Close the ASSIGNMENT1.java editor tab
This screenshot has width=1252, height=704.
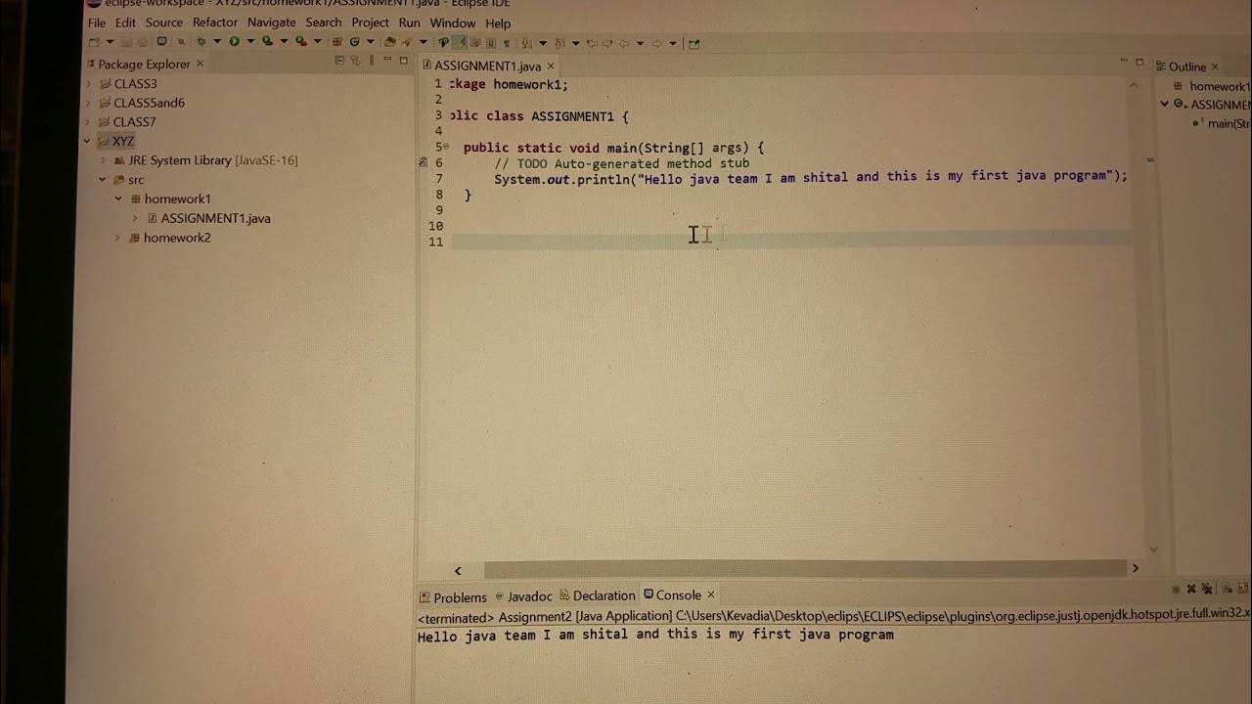tap(550, 66)
